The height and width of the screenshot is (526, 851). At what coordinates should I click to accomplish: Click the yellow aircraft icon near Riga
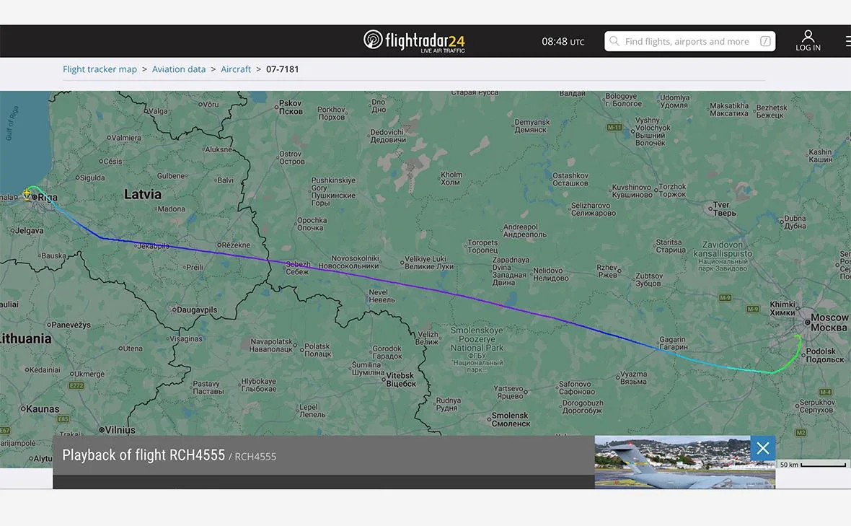(27, 193)
